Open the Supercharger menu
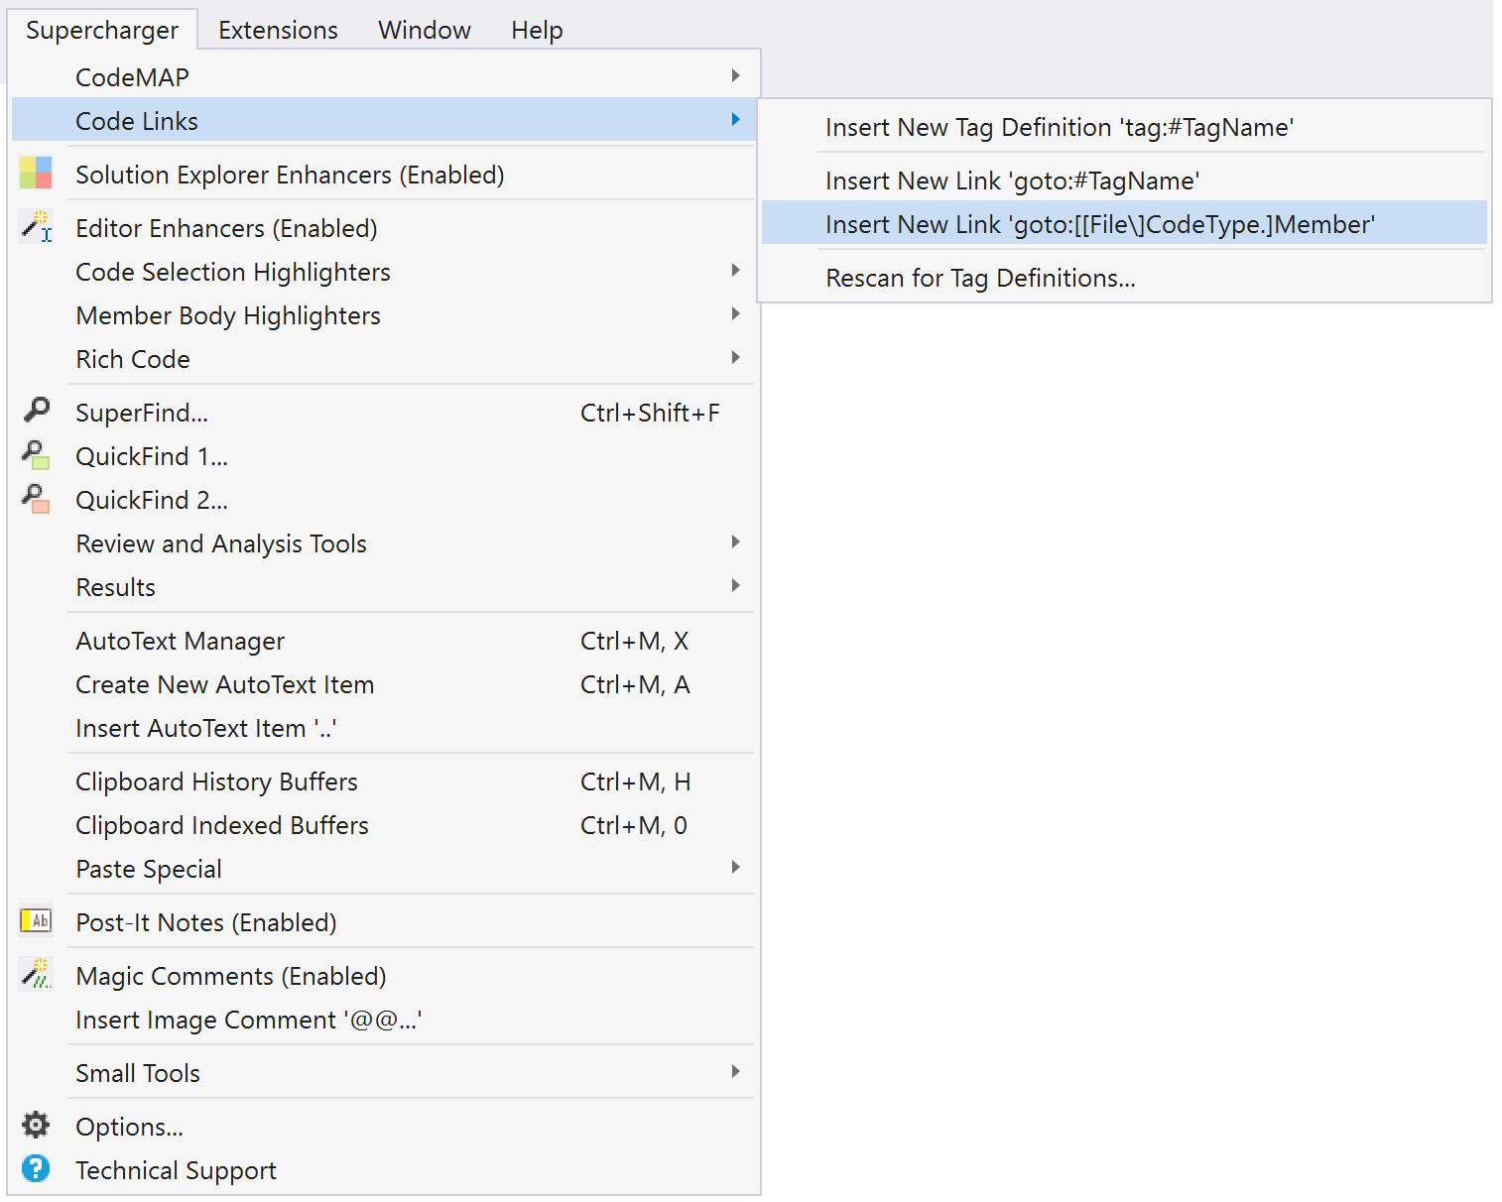Viewport: 1502px width, 1202px height. tap(102, 30)
